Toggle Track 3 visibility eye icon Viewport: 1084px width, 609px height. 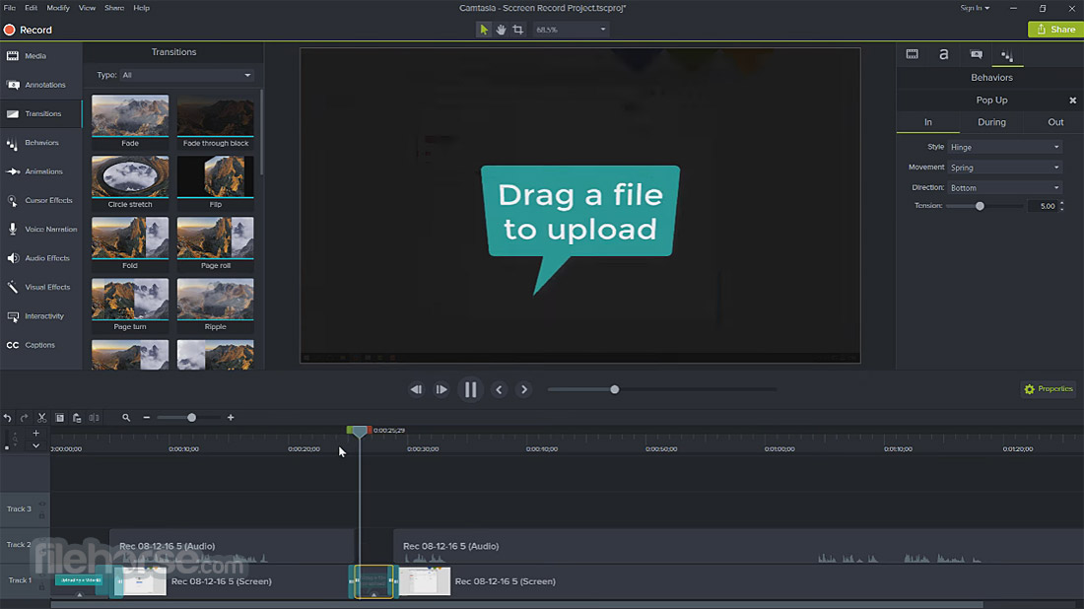(x=41, y=505)
